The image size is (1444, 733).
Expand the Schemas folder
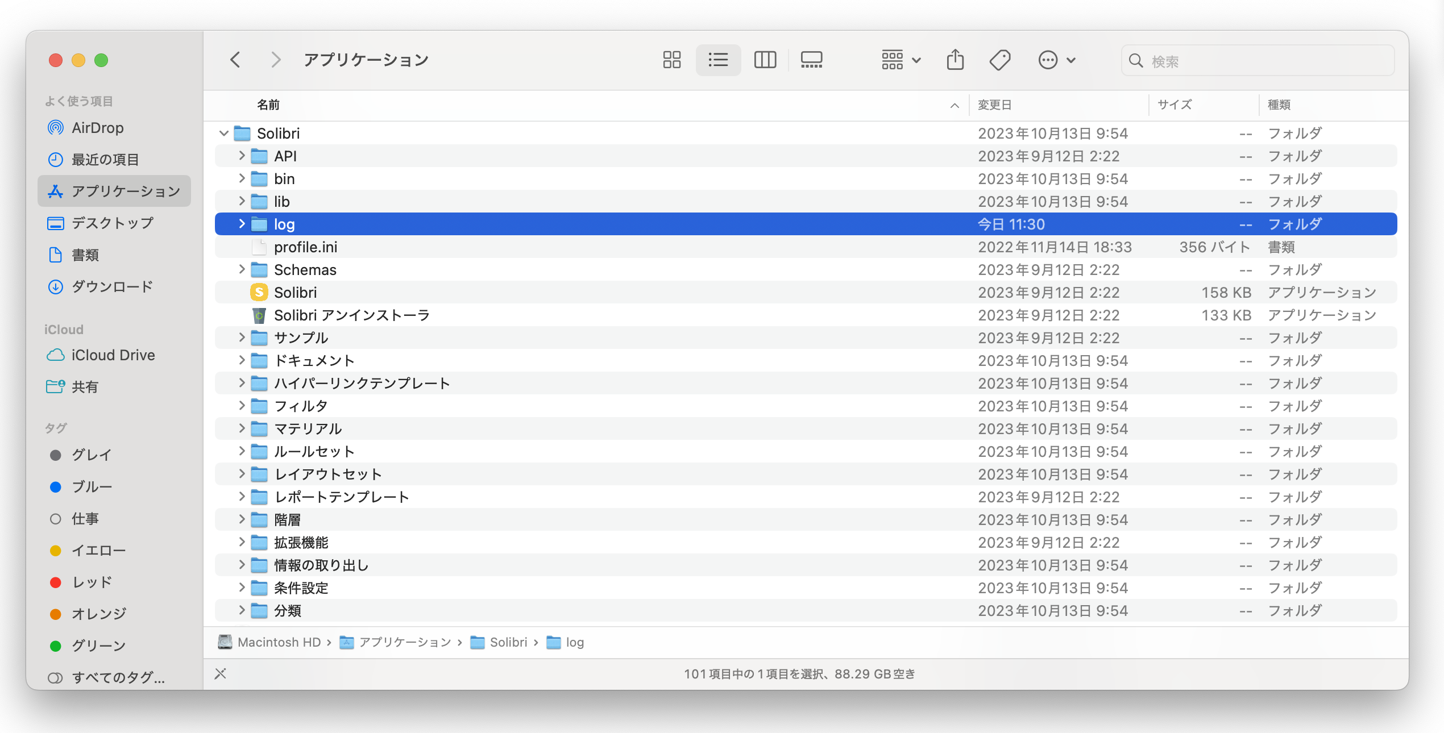(242, 269)
